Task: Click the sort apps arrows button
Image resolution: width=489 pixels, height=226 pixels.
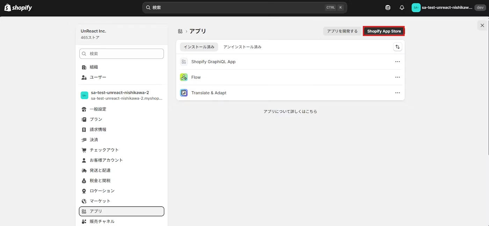Action: pos(397,47)
